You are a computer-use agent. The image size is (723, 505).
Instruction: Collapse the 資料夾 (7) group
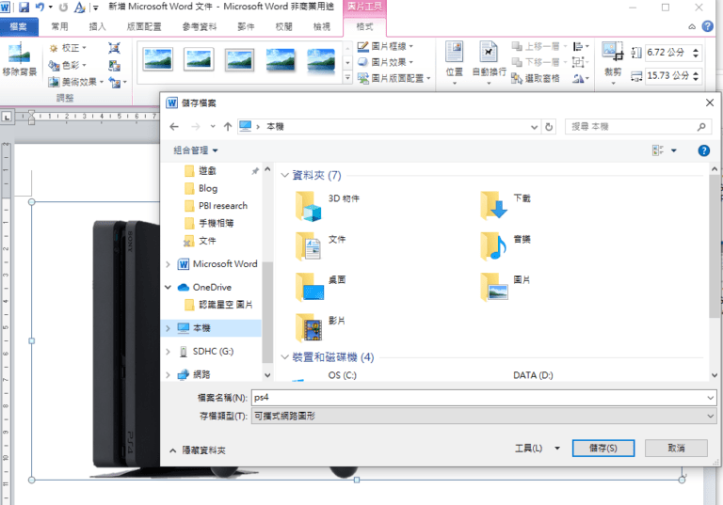(285, 175)
